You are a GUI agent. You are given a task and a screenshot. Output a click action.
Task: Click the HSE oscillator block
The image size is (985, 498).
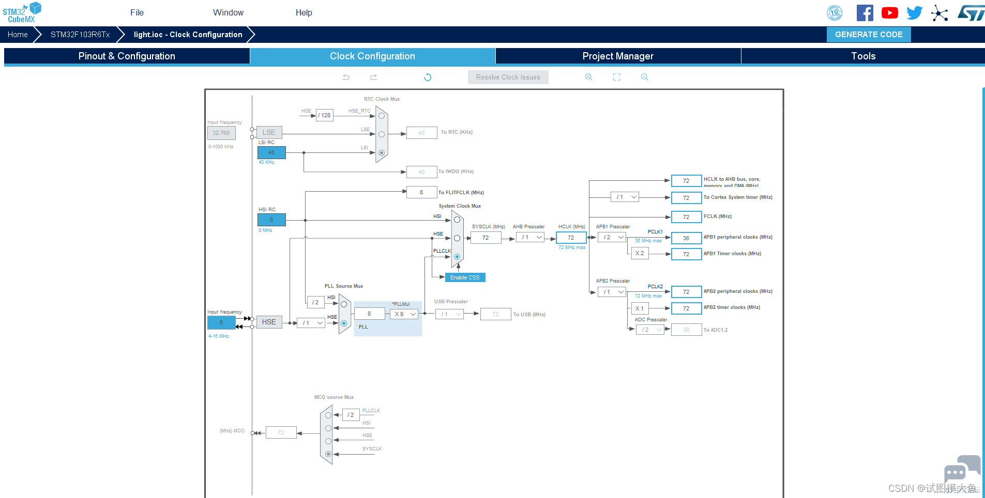tap(269, 322)
